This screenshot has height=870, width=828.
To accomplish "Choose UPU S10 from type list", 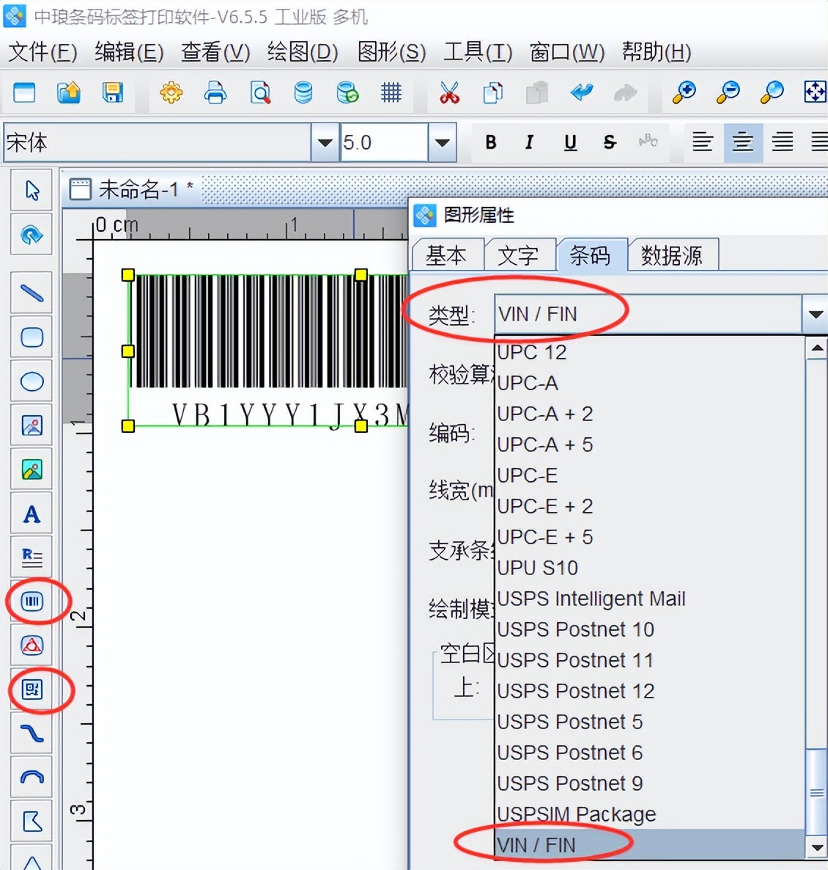I will coord(648,568).
